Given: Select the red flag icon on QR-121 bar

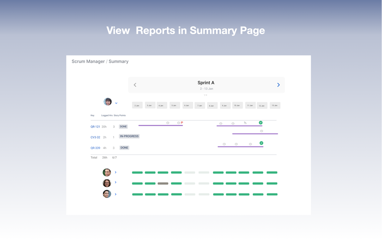Looking at the screenshot, I should 182,123.
